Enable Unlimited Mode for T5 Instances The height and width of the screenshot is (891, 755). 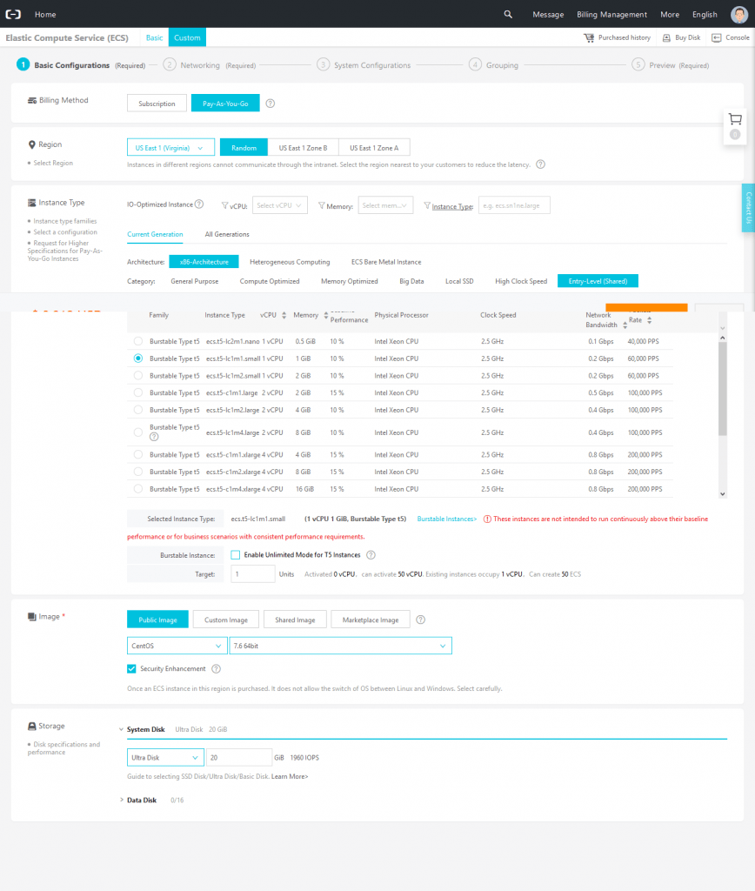click(235, 554)
